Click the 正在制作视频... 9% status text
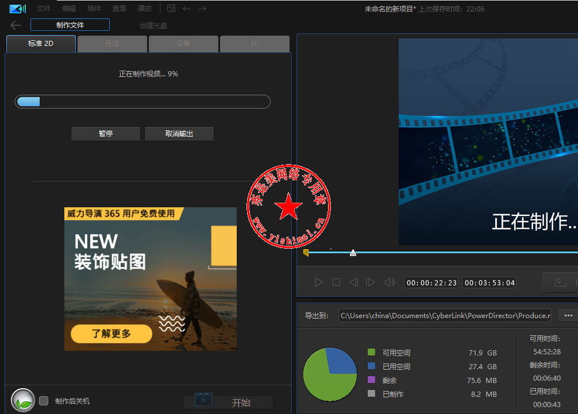The width and height of the screenshot is (578, 414). (x=148, y=74)
